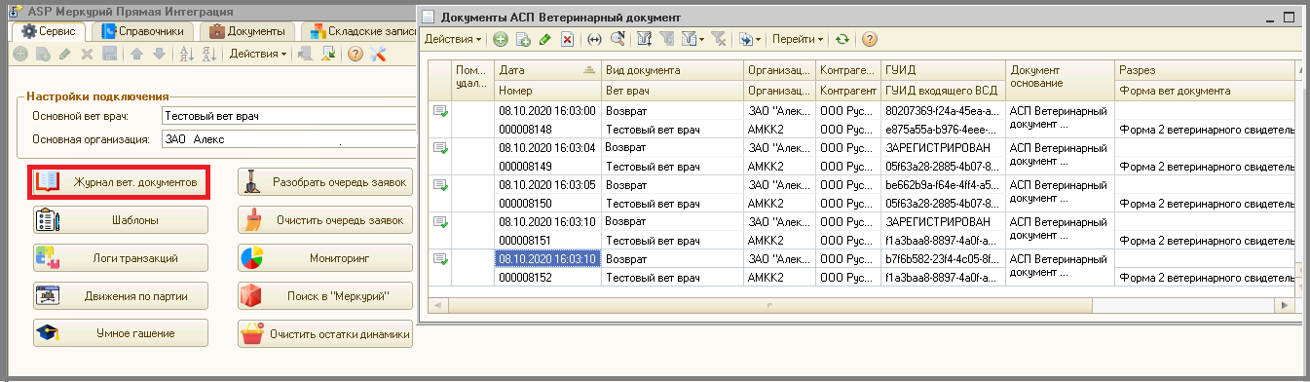
Task: Switch to Сервис tab
Action: pos(50,31)
